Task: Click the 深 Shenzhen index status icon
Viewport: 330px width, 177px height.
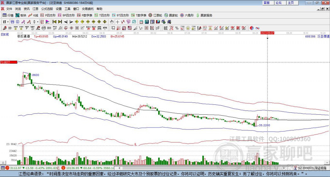Action: click(63, 168)
